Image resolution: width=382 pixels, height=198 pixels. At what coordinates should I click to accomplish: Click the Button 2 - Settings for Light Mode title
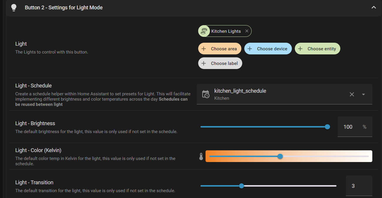(x=64, y=8)
